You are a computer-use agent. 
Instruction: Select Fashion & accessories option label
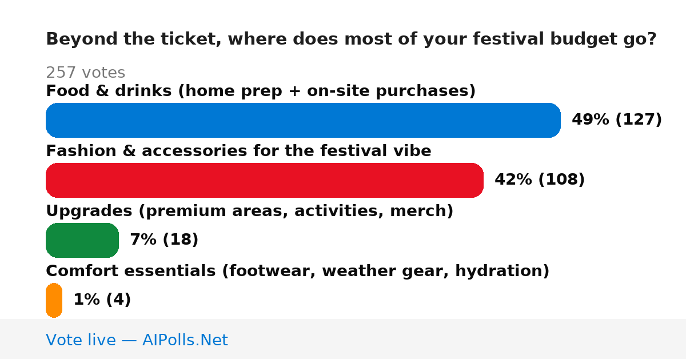pyautogui.click(x=238, y=151)
